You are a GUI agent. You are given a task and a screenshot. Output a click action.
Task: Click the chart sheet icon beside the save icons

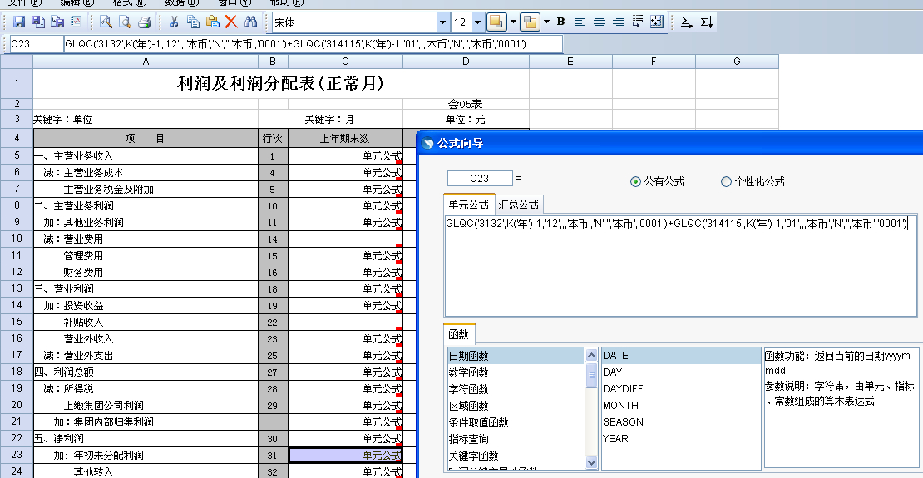[76, 22]
